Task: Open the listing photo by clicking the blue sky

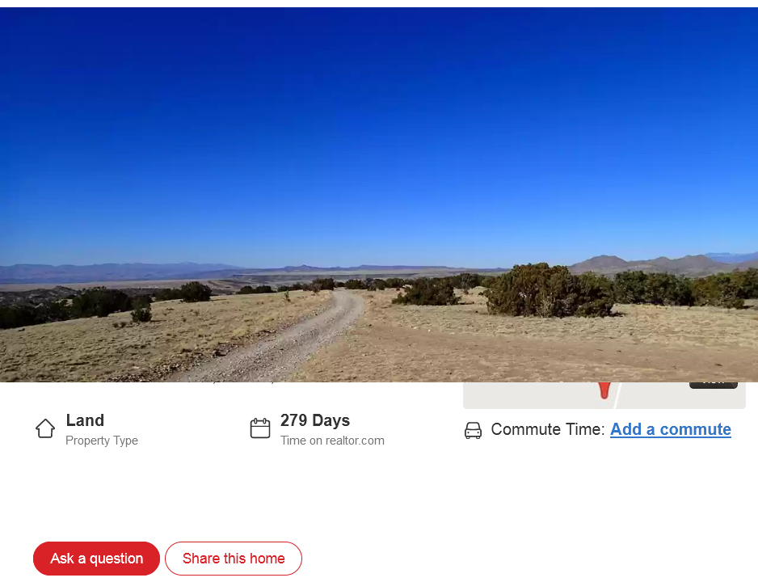Action: 379,130
